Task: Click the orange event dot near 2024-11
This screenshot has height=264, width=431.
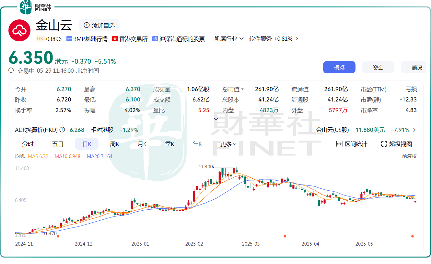Action: click(58, 236)
